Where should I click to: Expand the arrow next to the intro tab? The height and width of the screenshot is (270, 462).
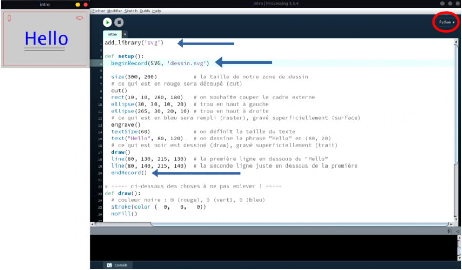(x=125, y=34)
